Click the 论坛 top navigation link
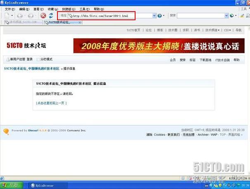The image size is (250, 189). coord(149,30)
